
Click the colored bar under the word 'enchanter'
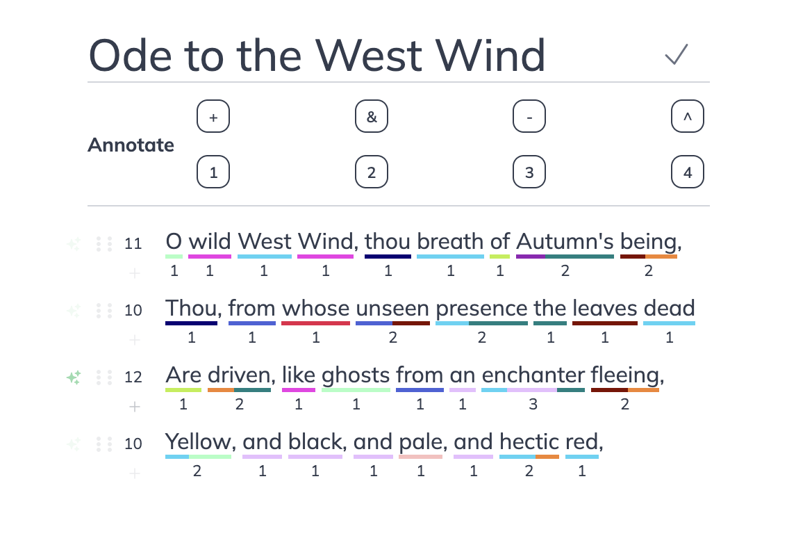pyautogui.click(x=533, y=389)
